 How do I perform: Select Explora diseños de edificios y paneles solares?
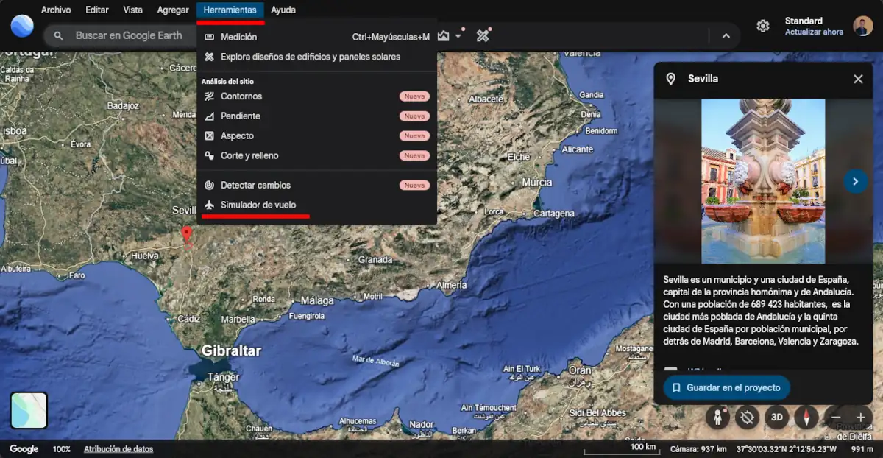(317, 57)
